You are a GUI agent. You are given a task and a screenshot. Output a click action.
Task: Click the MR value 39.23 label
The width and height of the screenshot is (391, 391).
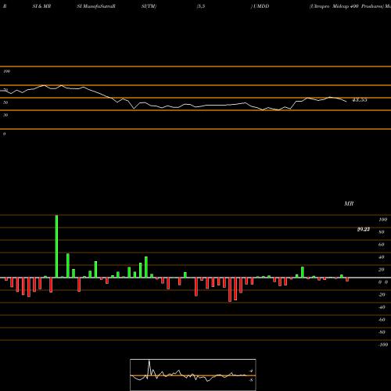[364, 229]
